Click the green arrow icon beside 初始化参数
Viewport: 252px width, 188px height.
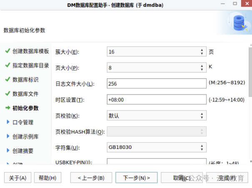click(8, 108)
